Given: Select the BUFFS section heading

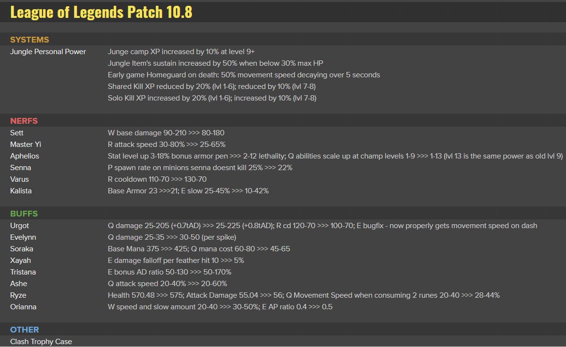Looking at the screenshot, I should click(24, 214).
